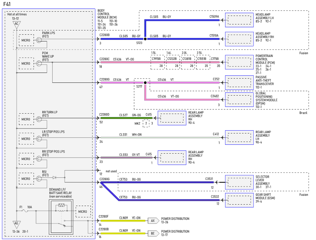
Task: Select the Passive Anti-Theft Transceiver component box
Action: pyautogui.click(x=239, y=82)
